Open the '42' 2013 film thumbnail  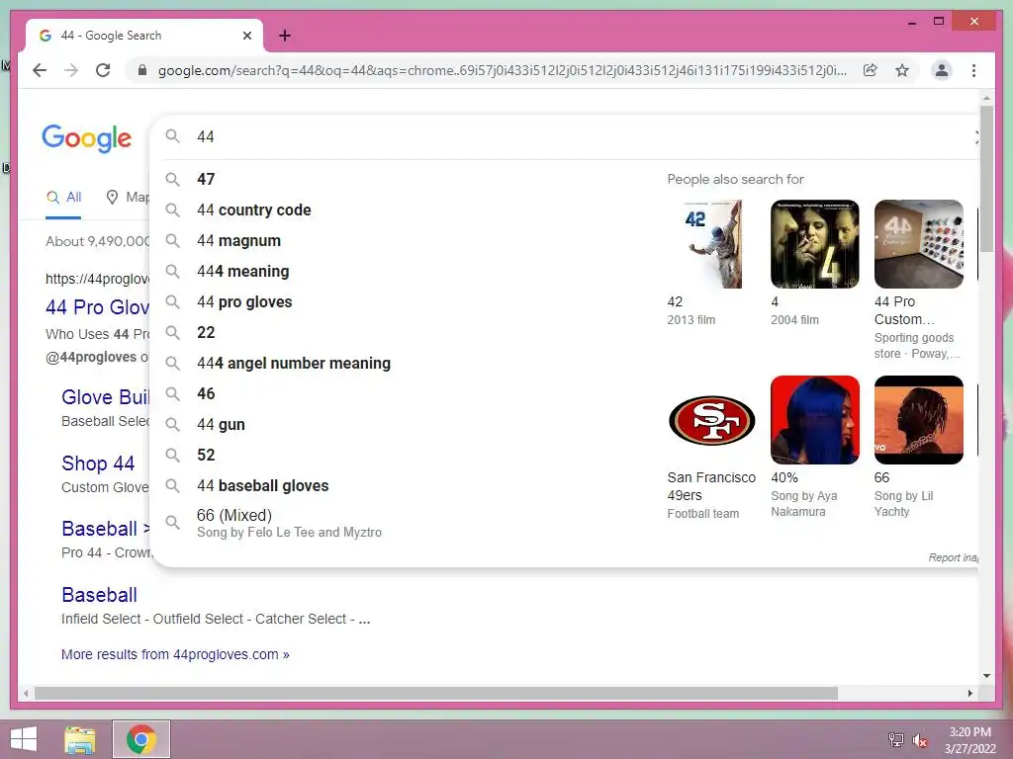(x=711, y=244)
